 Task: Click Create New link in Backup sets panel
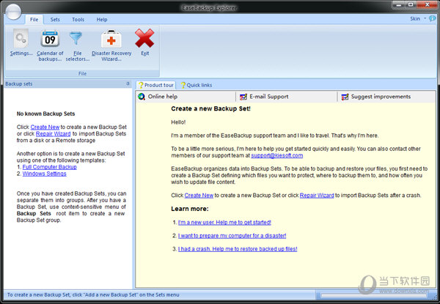pos(45,127)
